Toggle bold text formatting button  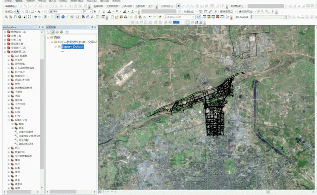(x=95, y=11)
